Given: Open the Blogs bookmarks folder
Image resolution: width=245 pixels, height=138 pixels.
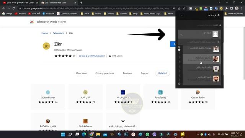Looking at the screenshot, I should pyautogui.click(x=134, y=14).
